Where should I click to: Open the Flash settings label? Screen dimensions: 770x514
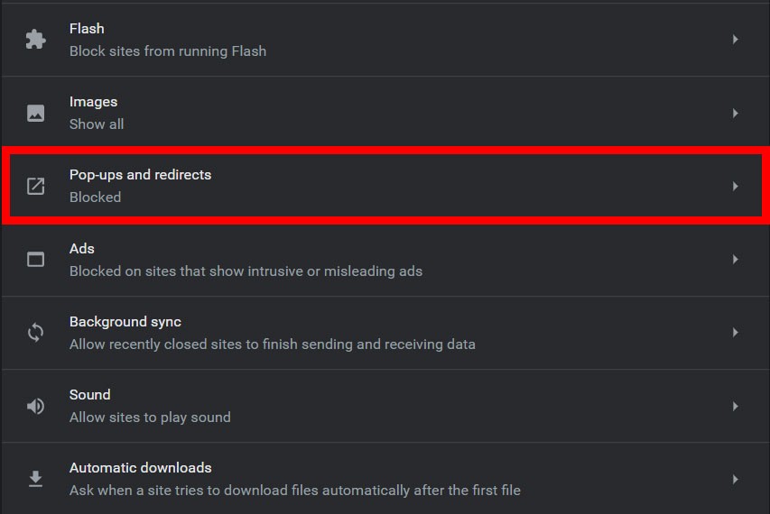[x=87, y=29]
